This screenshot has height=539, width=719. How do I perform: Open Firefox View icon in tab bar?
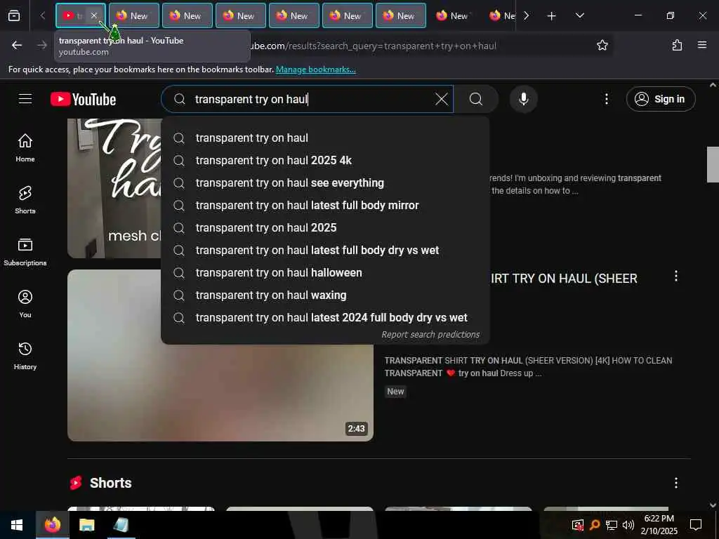(14, 15)
